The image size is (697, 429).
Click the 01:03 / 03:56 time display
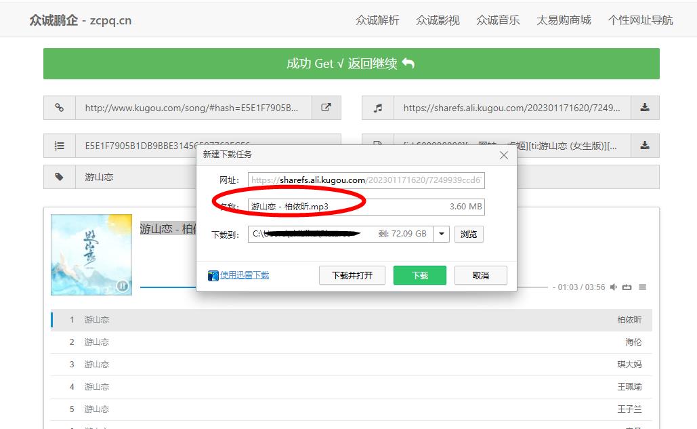click(x=581, y=287)
